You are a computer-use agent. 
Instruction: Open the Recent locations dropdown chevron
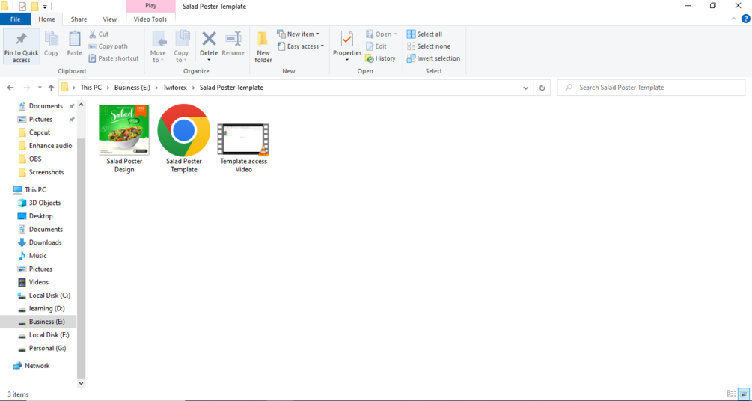(40, 88)
